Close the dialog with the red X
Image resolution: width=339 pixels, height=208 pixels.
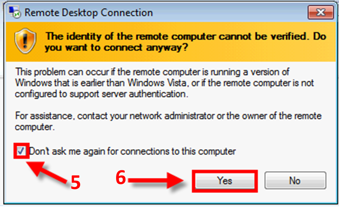[x=321, y=13]
